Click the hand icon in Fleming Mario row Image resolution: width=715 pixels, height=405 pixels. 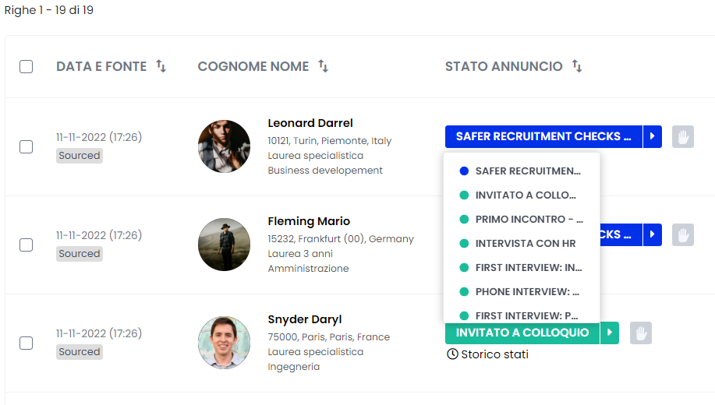682,234
